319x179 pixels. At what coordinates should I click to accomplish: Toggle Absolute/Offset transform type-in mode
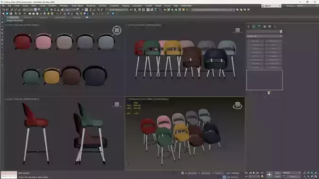click(182, 173)
